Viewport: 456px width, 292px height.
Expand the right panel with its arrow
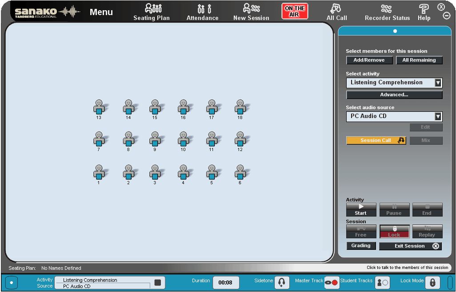395,31
